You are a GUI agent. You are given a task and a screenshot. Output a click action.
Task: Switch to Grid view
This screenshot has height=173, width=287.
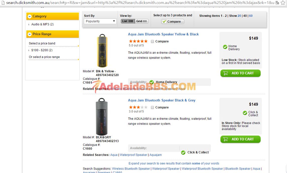[141, 21]
